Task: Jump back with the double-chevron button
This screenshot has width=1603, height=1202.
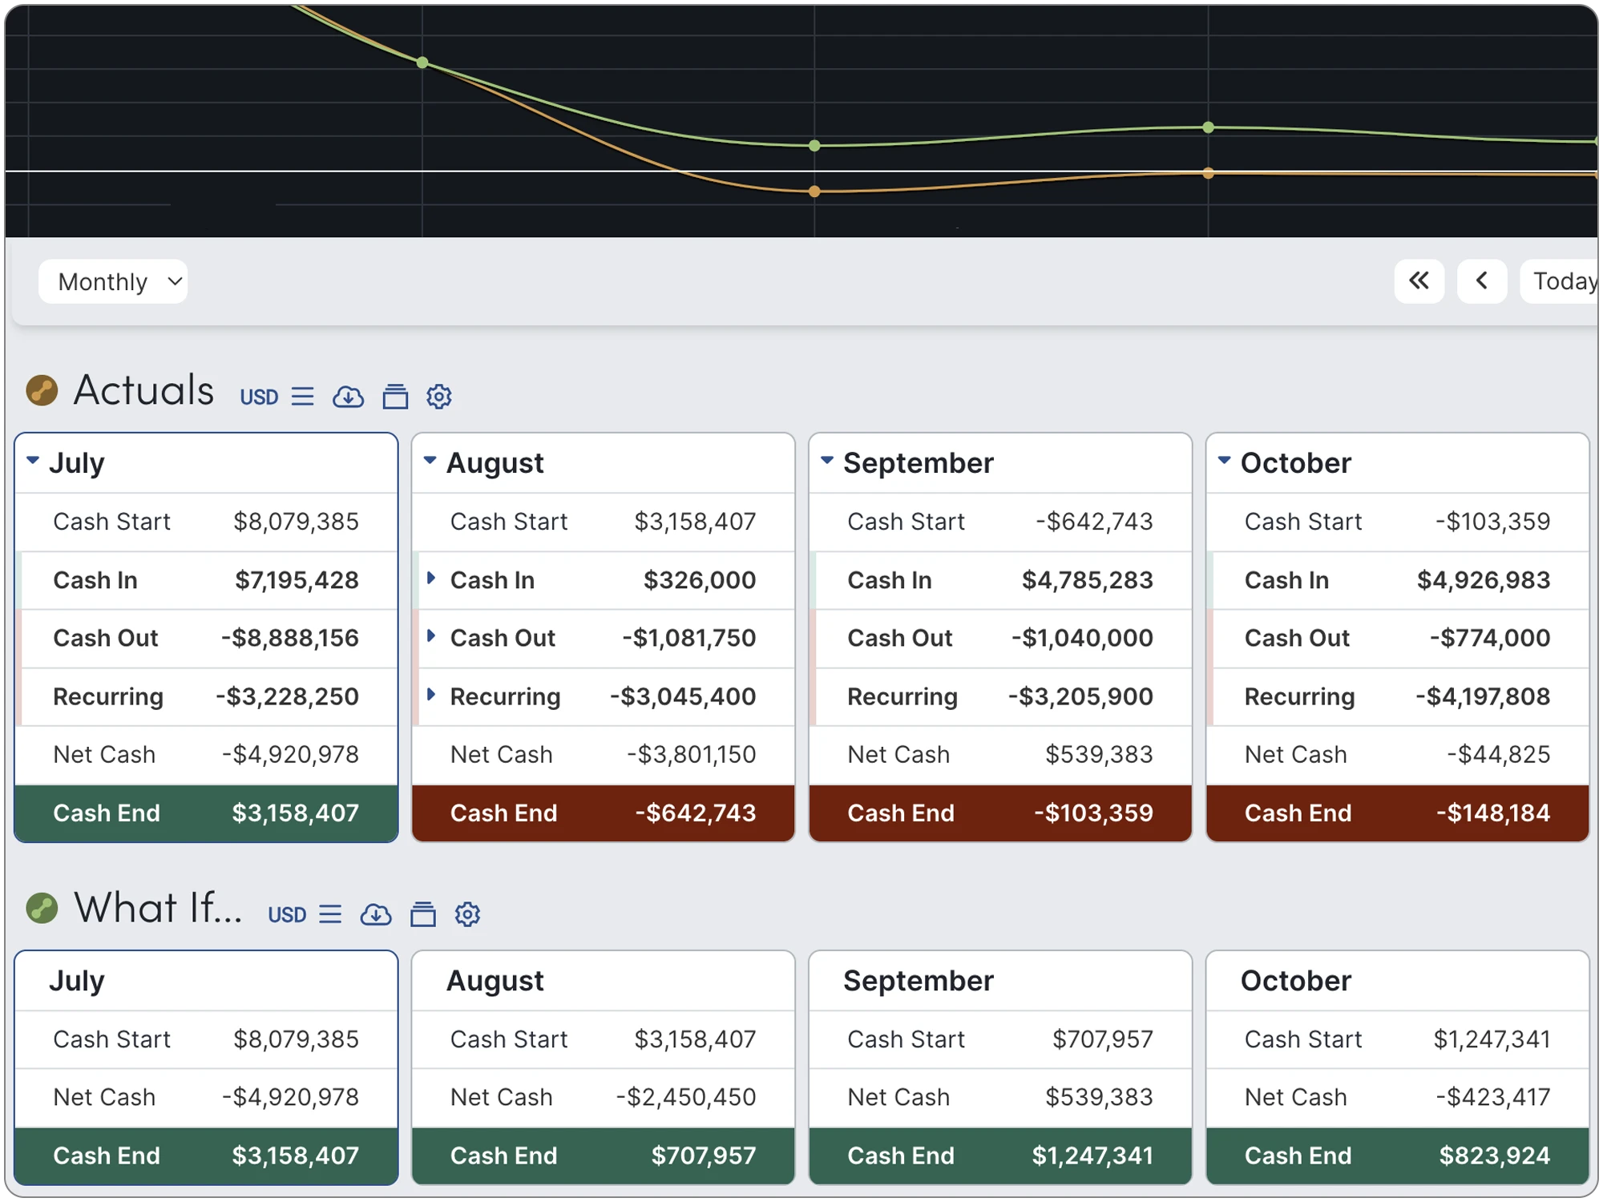Action: 1419,281
